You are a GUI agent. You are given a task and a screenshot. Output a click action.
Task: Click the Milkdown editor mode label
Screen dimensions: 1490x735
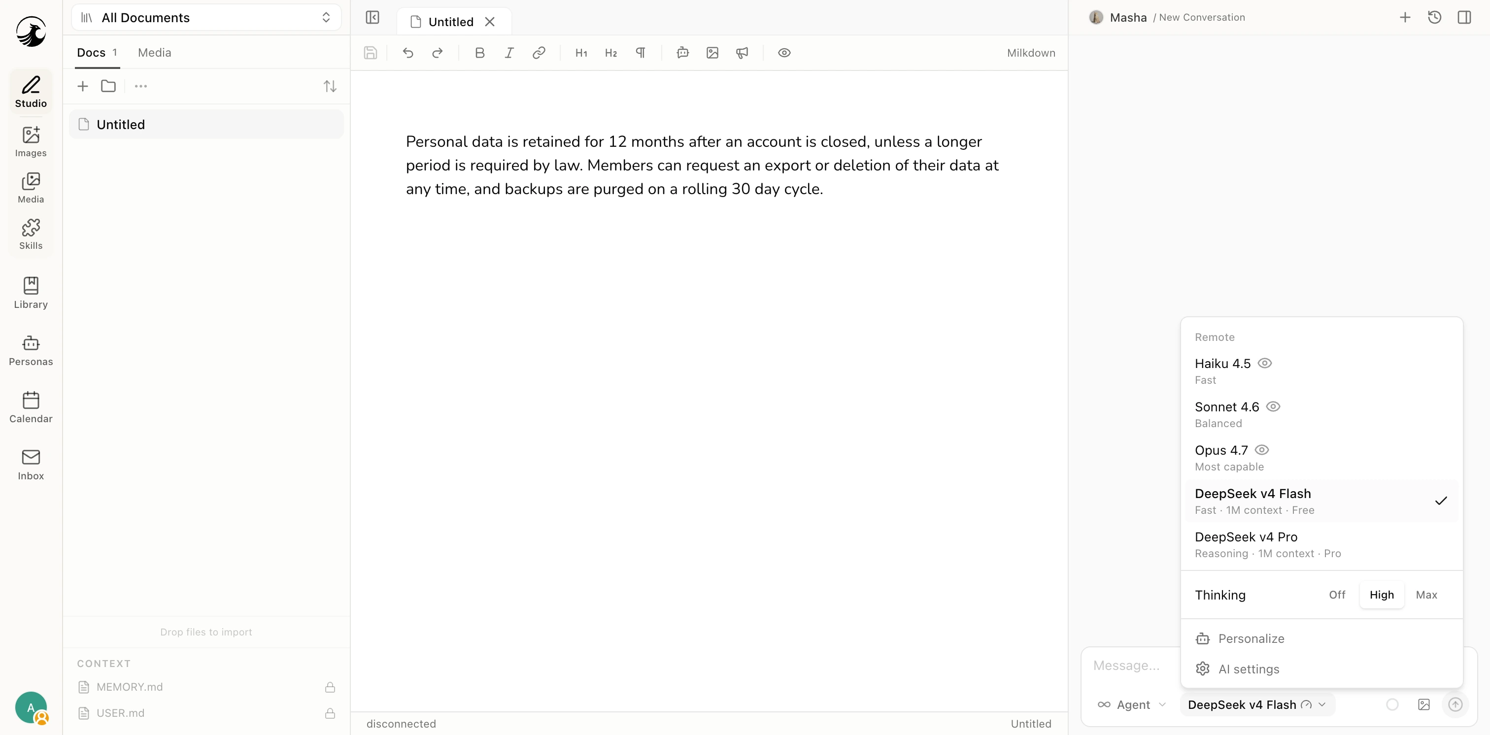[x=1031, y=53]
